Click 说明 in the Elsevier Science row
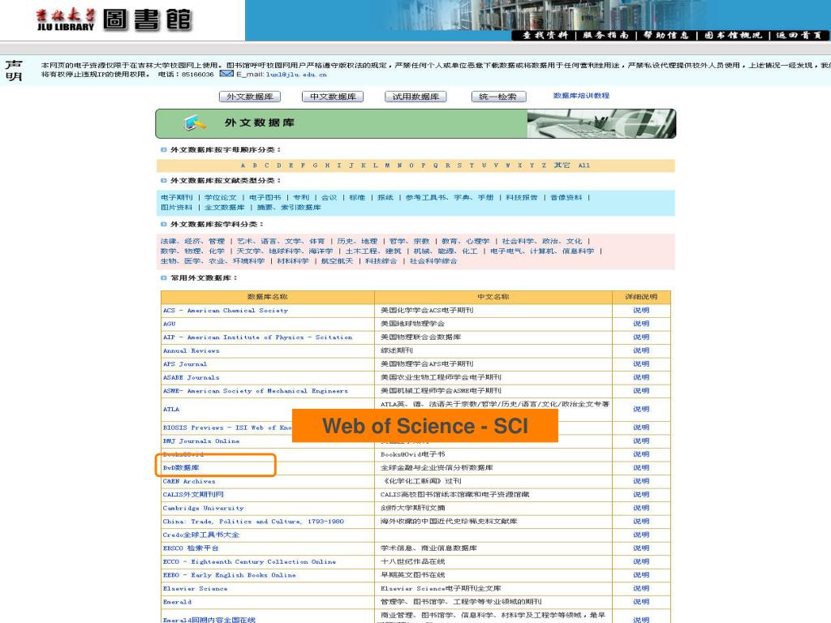 click(x=641, y=589)
